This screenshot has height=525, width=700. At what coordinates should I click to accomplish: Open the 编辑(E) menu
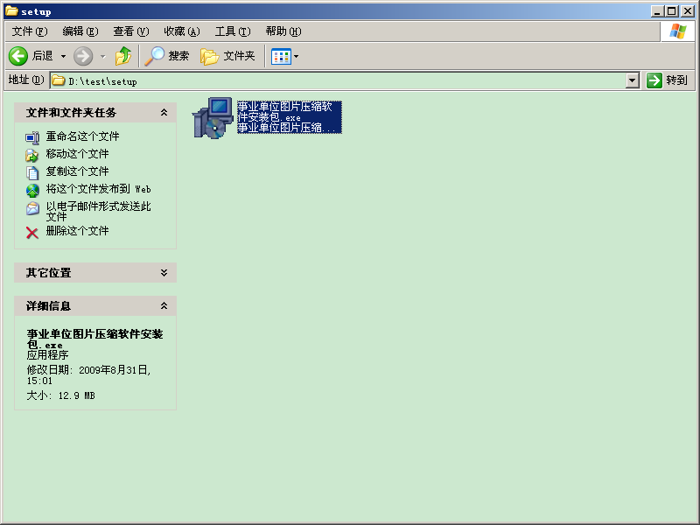80,31
